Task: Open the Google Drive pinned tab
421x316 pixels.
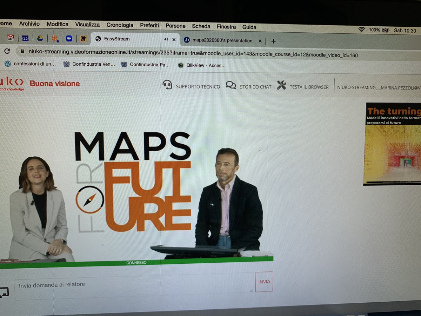Action: pyautogui.click(x=40, y=38)
